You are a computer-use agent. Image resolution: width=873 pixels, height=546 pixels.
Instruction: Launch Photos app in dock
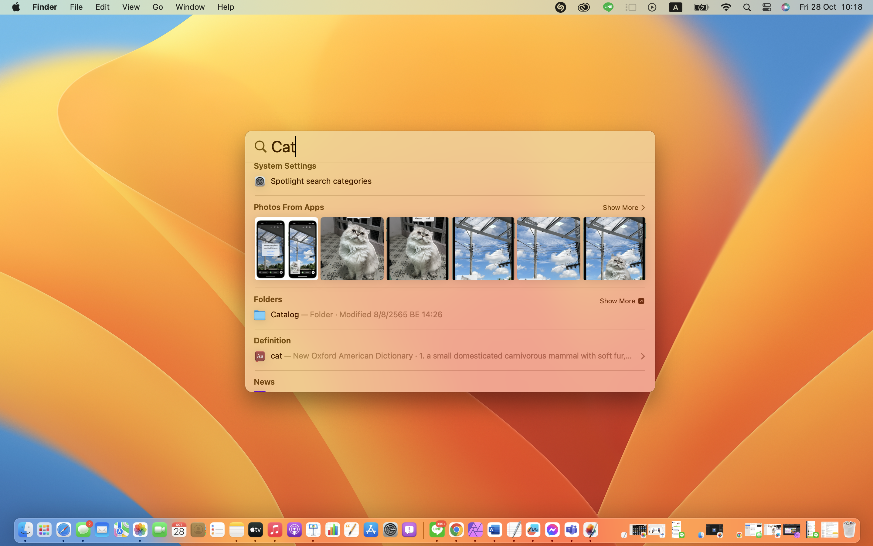(140, 530)
